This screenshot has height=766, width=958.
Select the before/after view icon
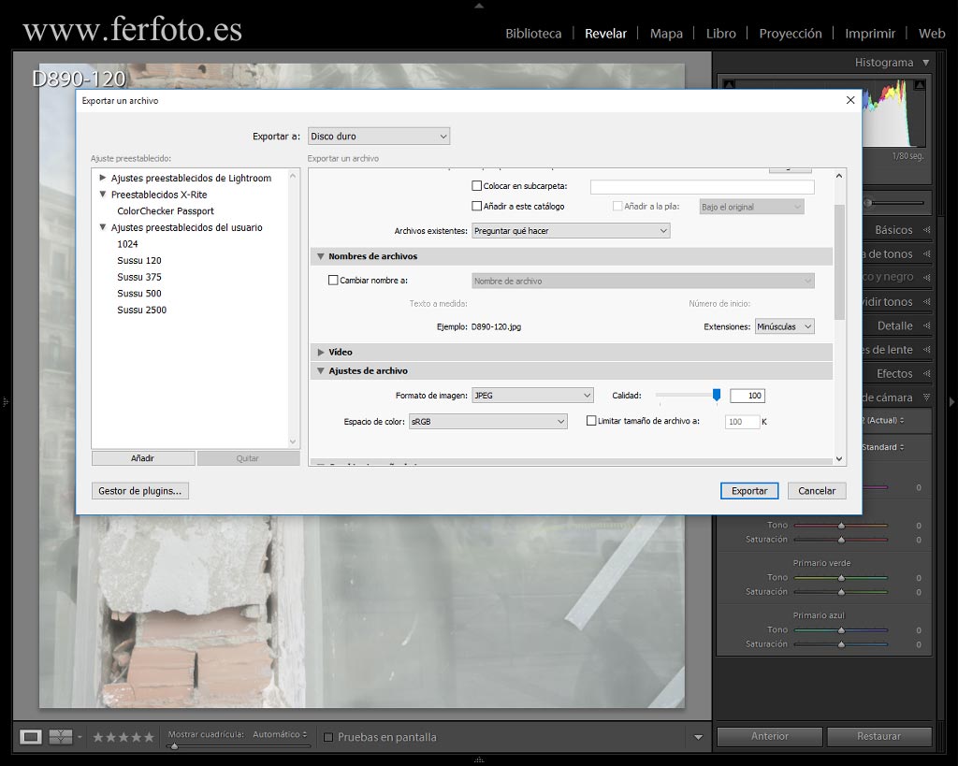coord(61,737)
